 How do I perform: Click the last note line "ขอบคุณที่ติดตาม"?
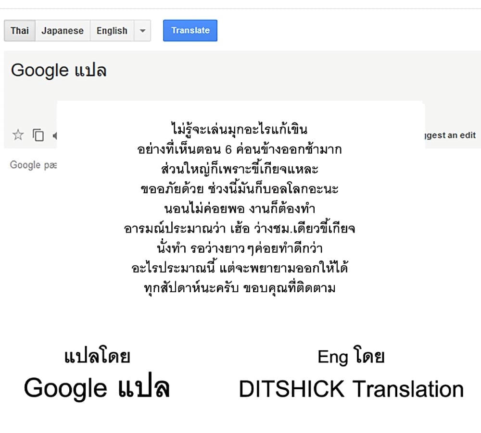pyautogui.click(x=239, y=288)
